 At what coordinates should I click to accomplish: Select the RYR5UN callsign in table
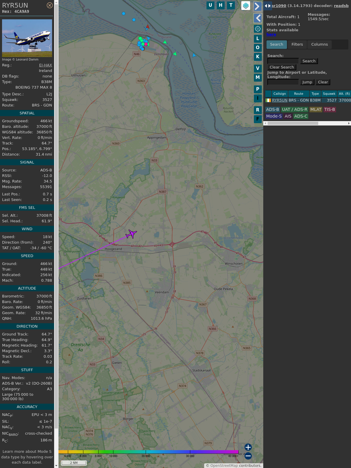click(280, 100)
